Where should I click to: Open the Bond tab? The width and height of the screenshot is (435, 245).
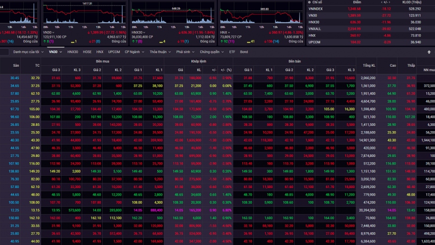(244, 52)
